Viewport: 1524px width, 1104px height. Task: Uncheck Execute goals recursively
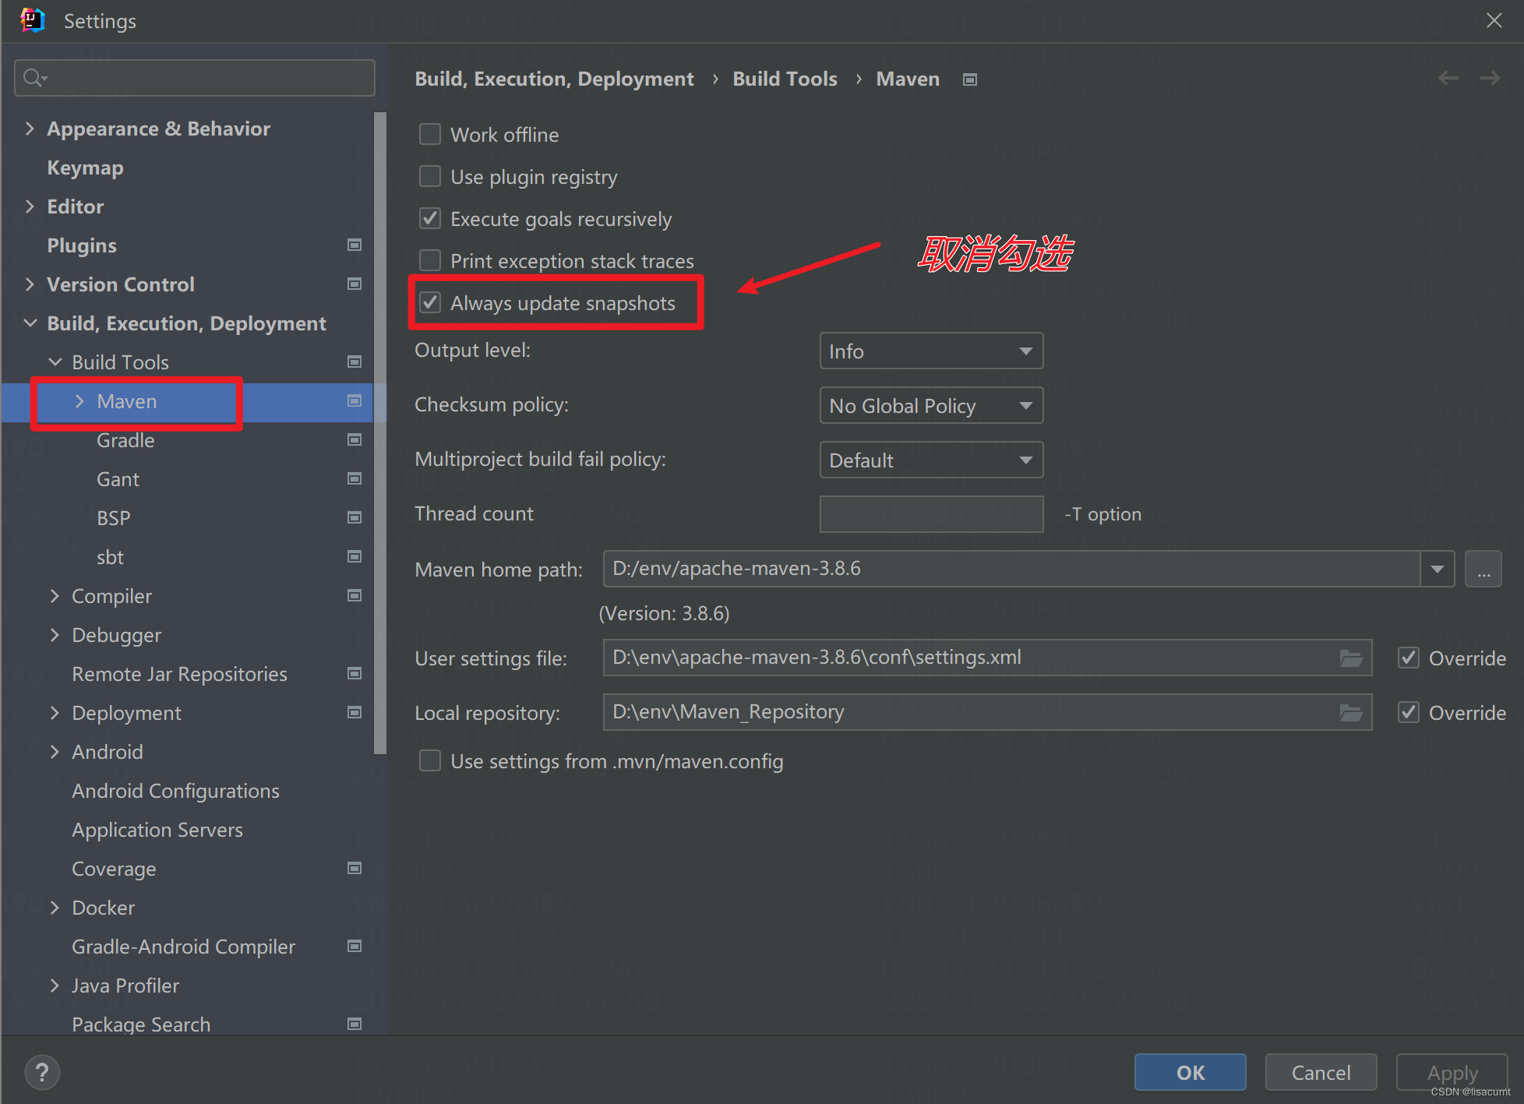pyautogui.click(x=430, y=218)
